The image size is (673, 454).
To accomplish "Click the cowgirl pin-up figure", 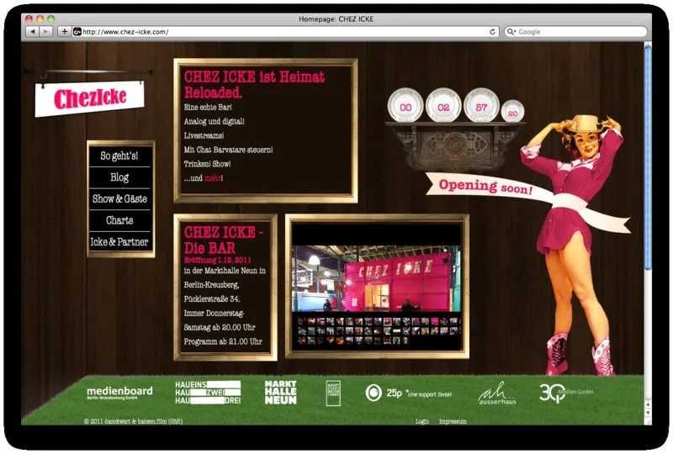I will [x=573, y=245].
